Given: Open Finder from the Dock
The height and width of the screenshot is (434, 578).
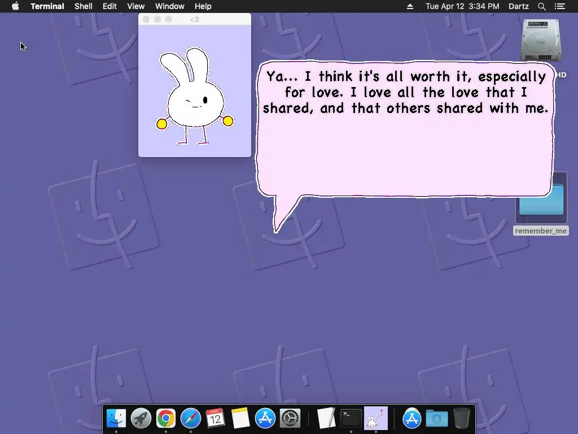Looking at the screenshot, I should (116, 418).
